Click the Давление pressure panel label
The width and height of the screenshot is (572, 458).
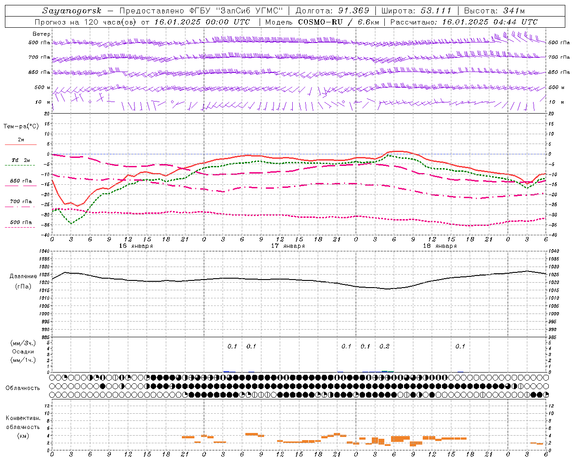coord(23,276)
